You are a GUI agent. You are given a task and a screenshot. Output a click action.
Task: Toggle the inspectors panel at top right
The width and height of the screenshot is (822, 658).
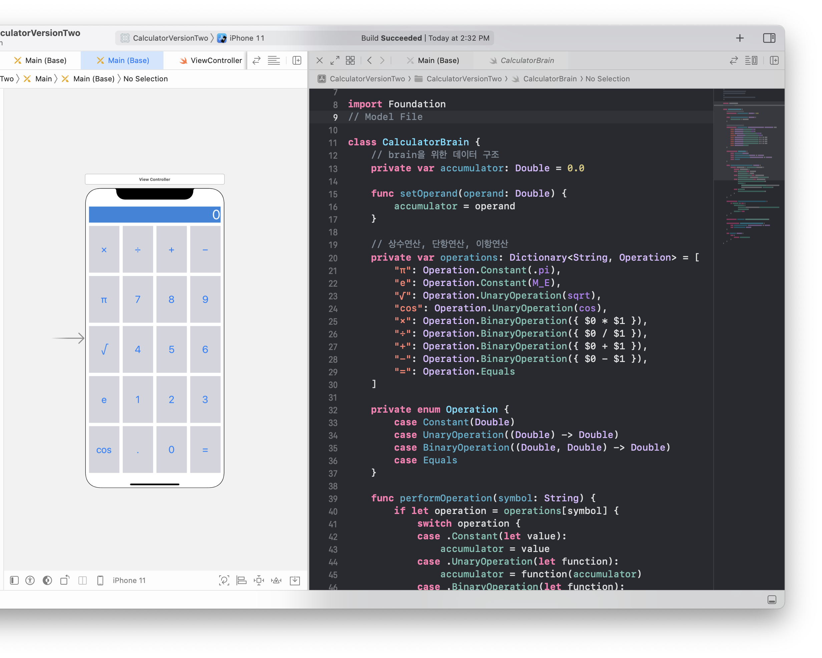pyautogui.click(x=769, y=38)
